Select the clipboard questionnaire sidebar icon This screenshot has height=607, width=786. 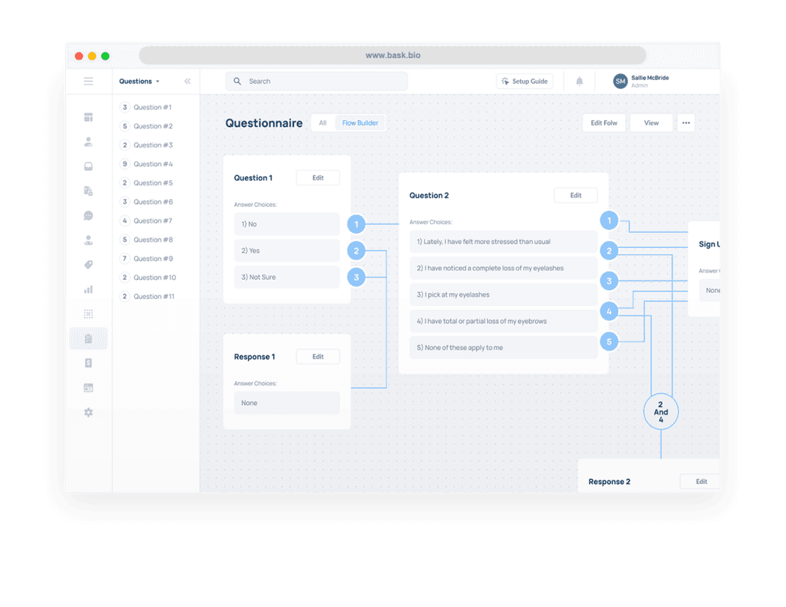[x=88, y=339]
